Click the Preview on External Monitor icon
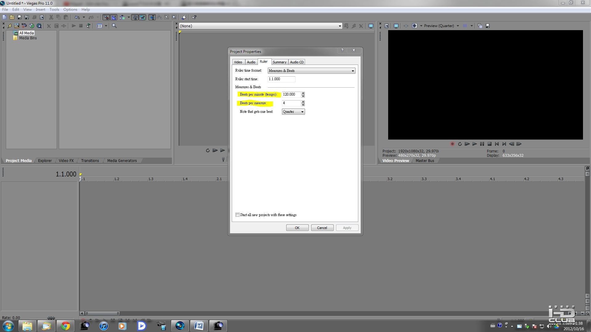 coord(396,26)
